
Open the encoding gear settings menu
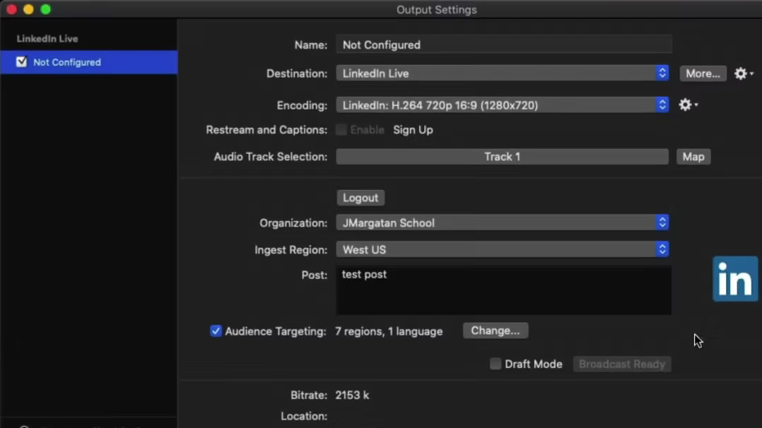coord(688,105)
